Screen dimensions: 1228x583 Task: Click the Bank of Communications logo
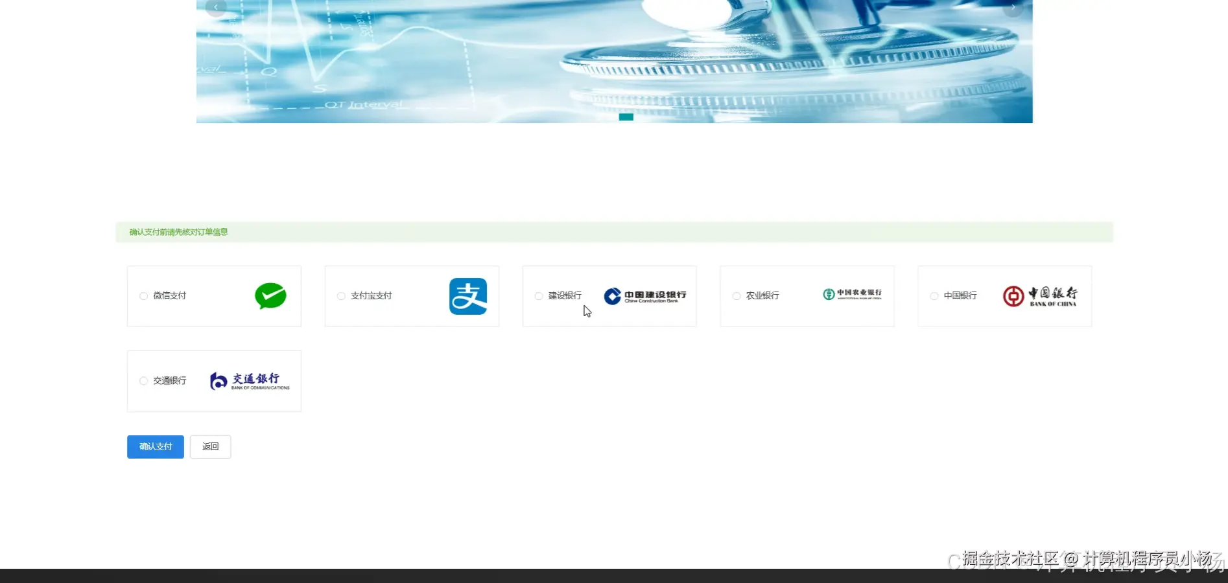coord(248,381)
